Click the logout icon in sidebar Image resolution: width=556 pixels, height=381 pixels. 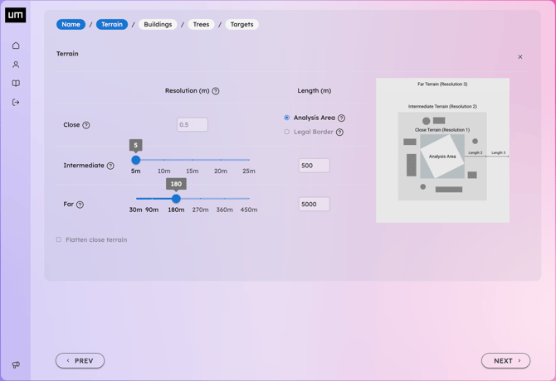click(x=16, y=102)
